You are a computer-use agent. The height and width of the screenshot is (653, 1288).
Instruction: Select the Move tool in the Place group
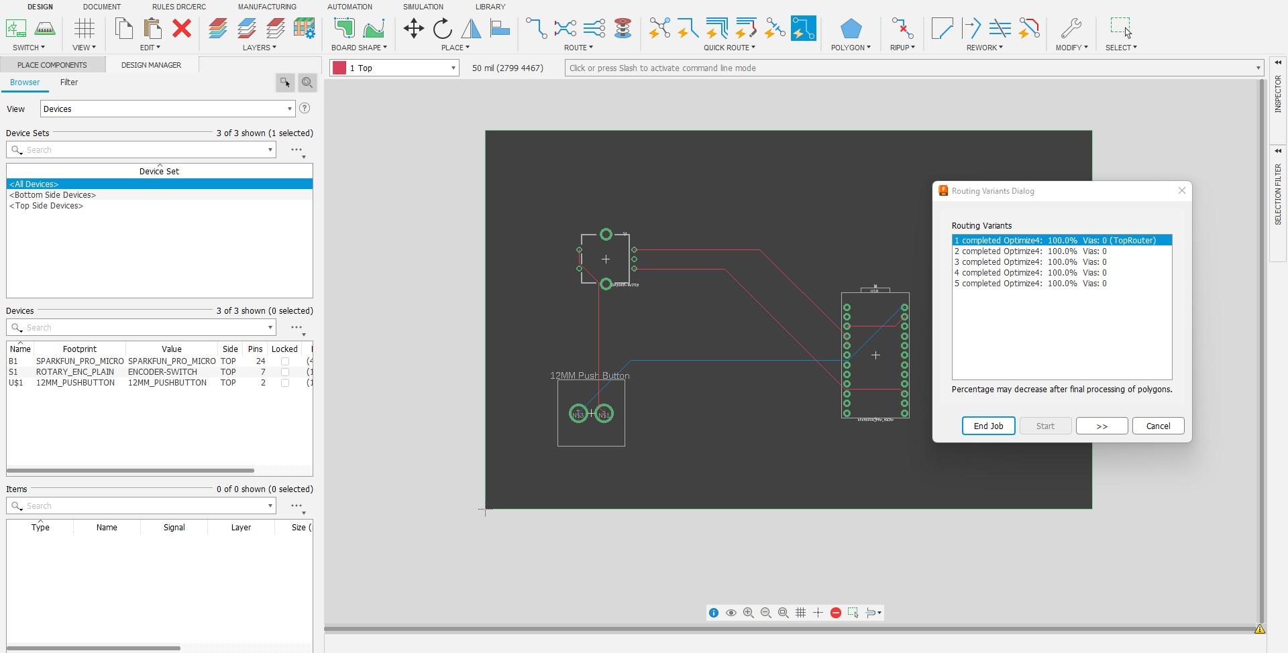pyautogui.click(x=413, y=29)
